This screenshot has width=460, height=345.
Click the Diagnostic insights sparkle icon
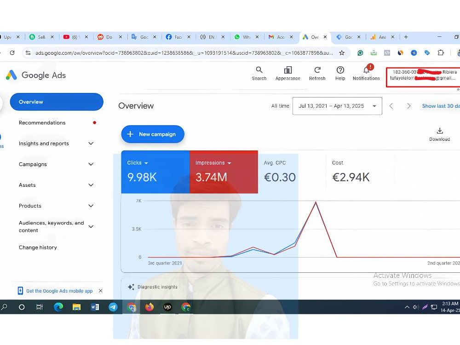click(131, 287)
